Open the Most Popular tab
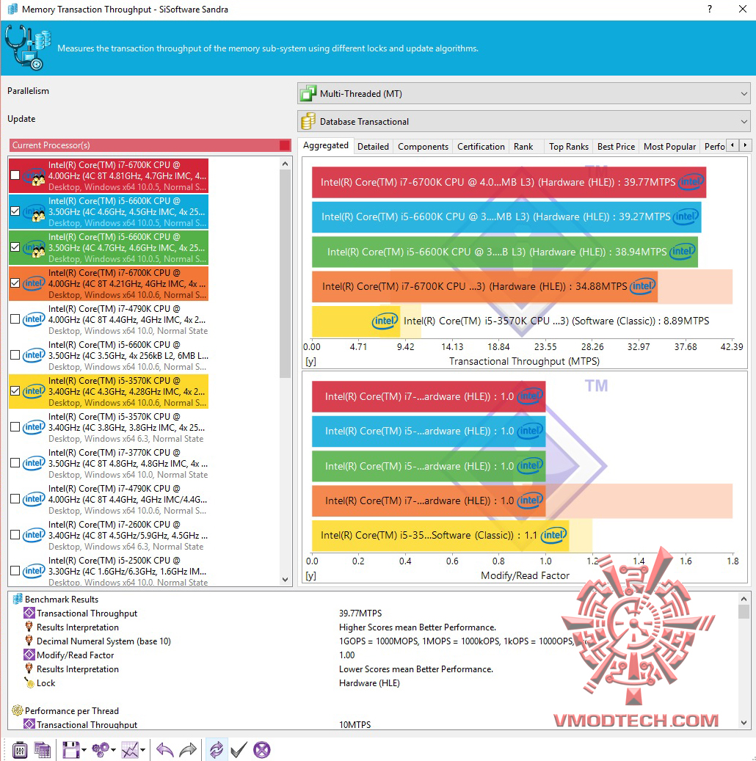This screenshot has width=756, height=761. pyautogui.click(x=669, y=147)
